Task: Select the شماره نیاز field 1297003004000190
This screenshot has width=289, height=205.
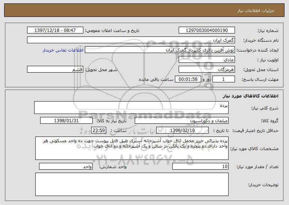Action: pyautogui.click(x=206, y=30)
